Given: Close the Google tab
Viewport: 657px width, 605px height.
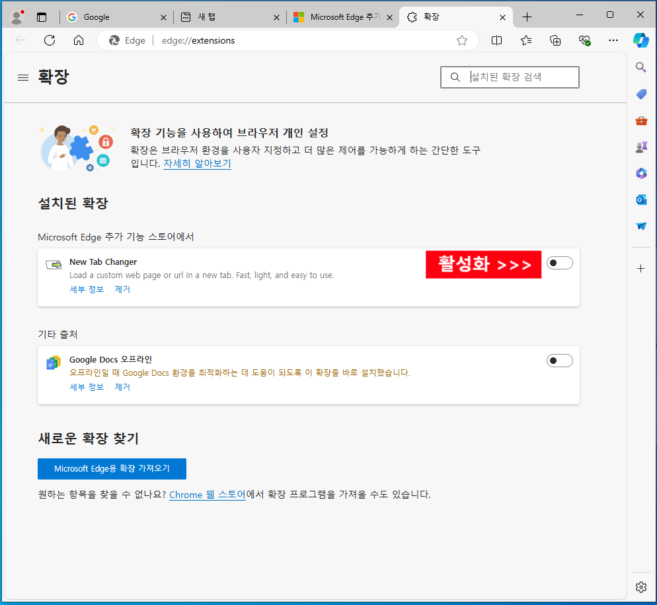Looking at the screenshot, I should [x=163, y=17].
